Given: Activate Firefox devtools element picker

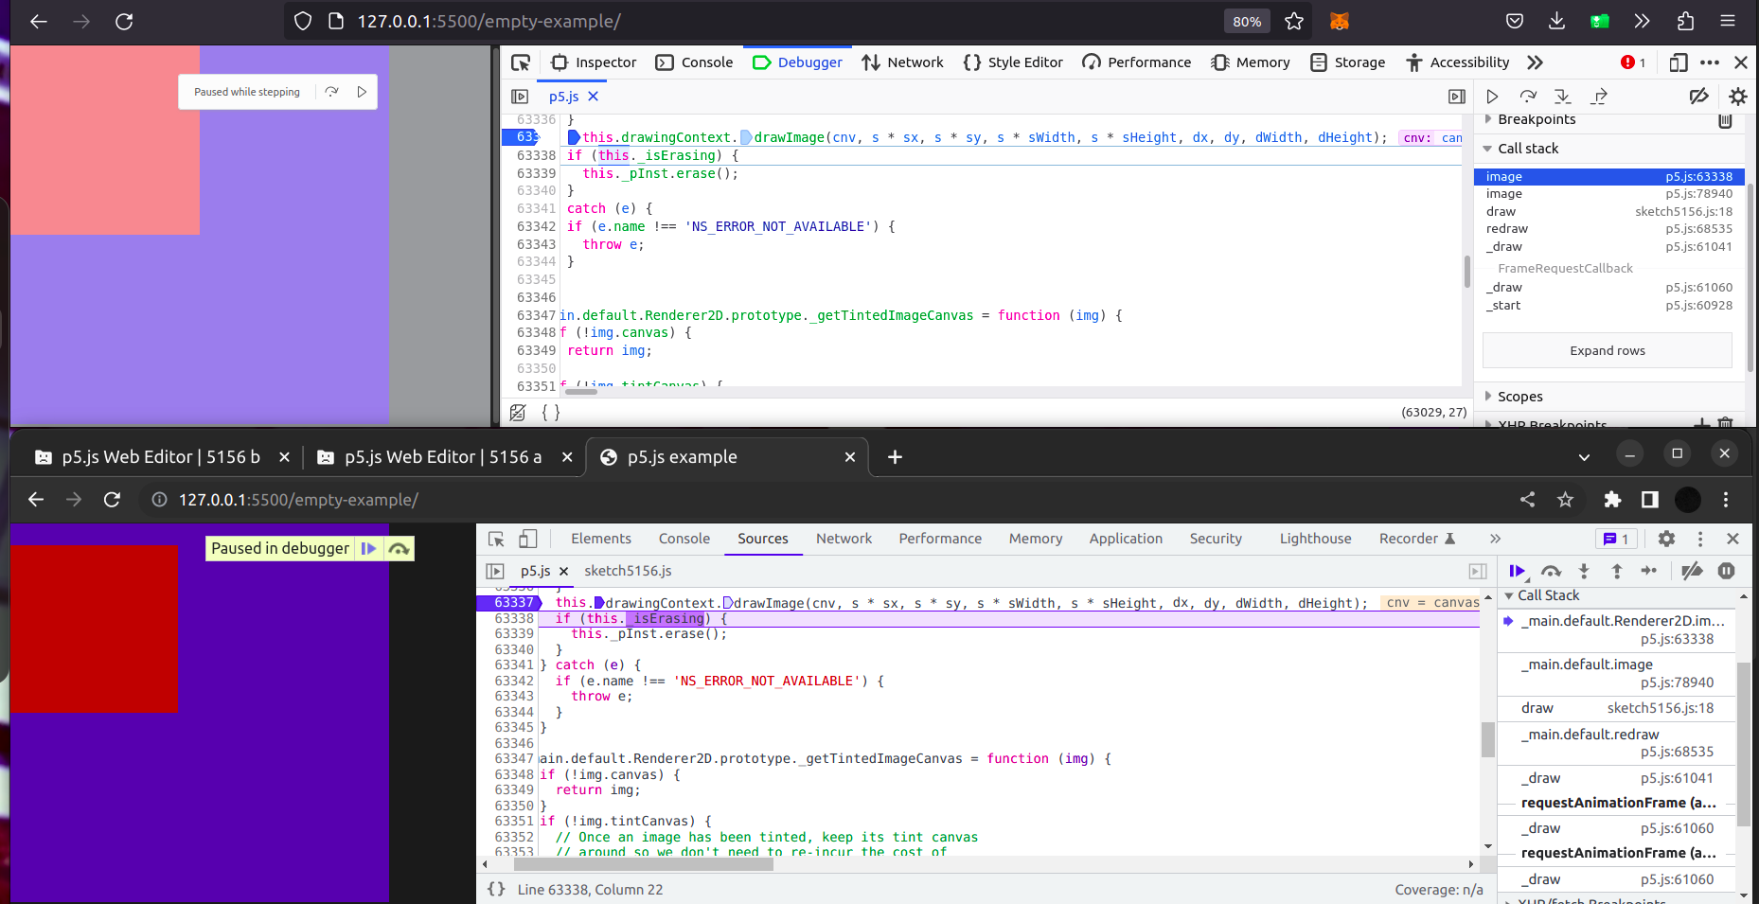Looking at the screenshot, I should tap(521, 62).
